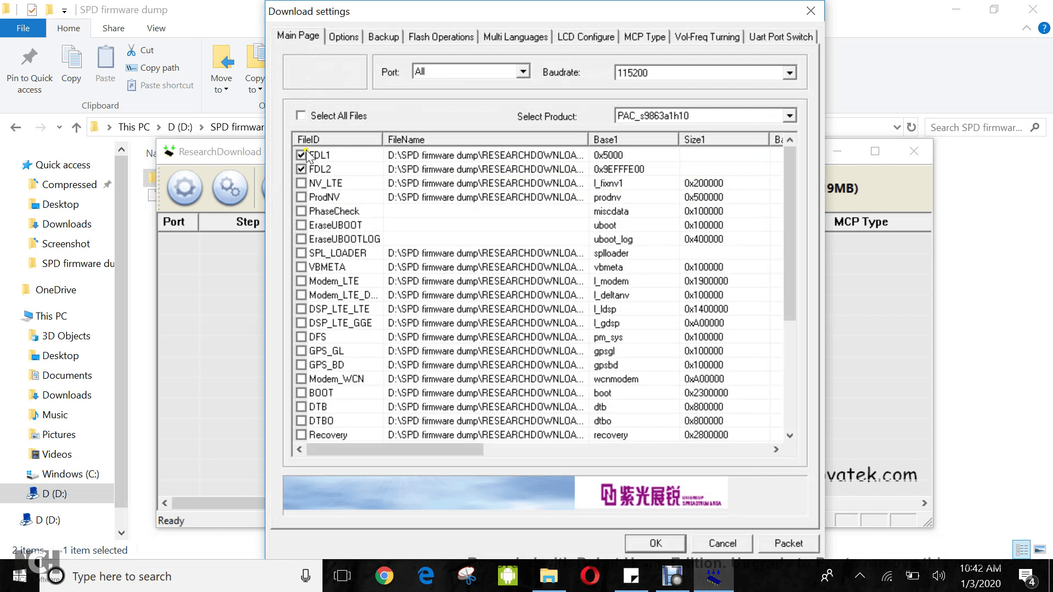Screen dimensions: 1053x592
Task: Launch Opera from the taskbar
Action: pyautogui.click(x=590, y=576)
